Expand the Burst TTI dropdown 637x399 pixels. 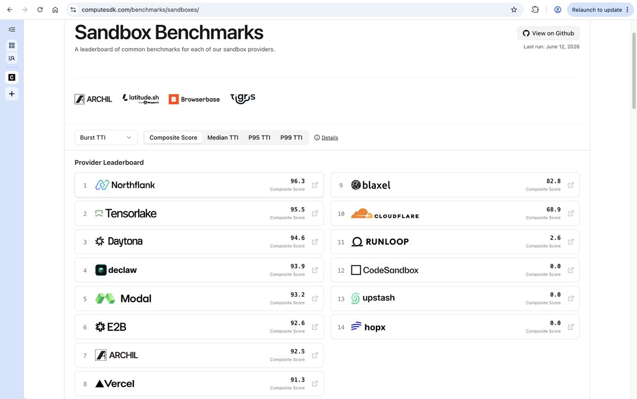(106, 137)
